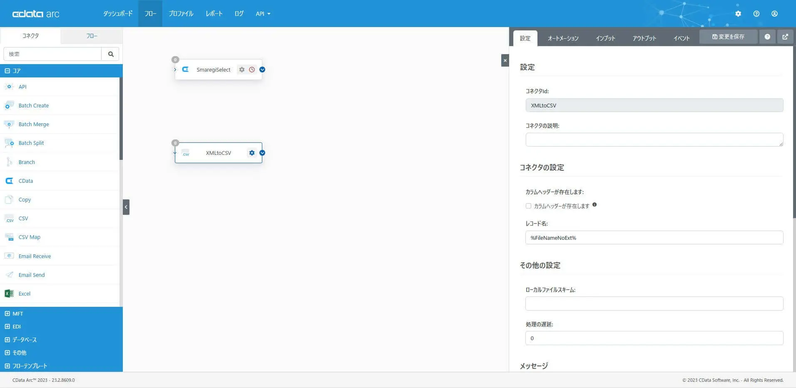Open the schedule clock icon on SmaregiSelect
The width and height of the screenshot is (796, 388).
tap(251, 70)
